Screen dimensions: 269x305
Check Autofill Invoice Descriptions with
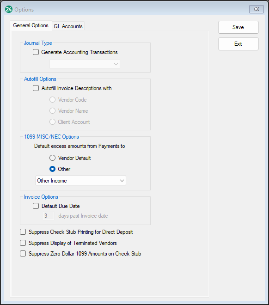click(36, 88)
